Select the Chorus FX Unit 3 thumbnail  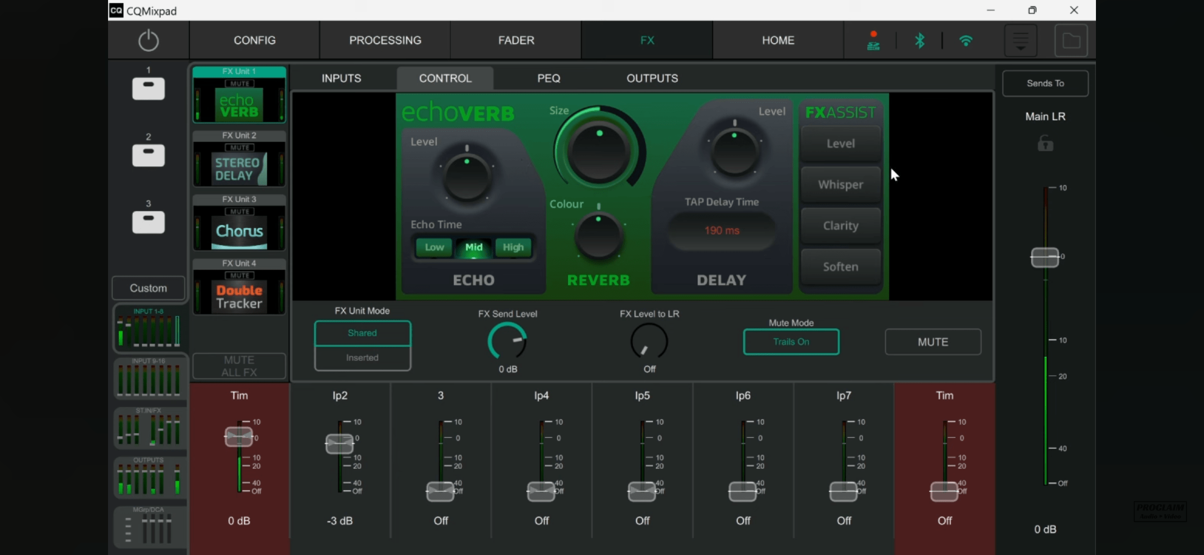(239, 223)
